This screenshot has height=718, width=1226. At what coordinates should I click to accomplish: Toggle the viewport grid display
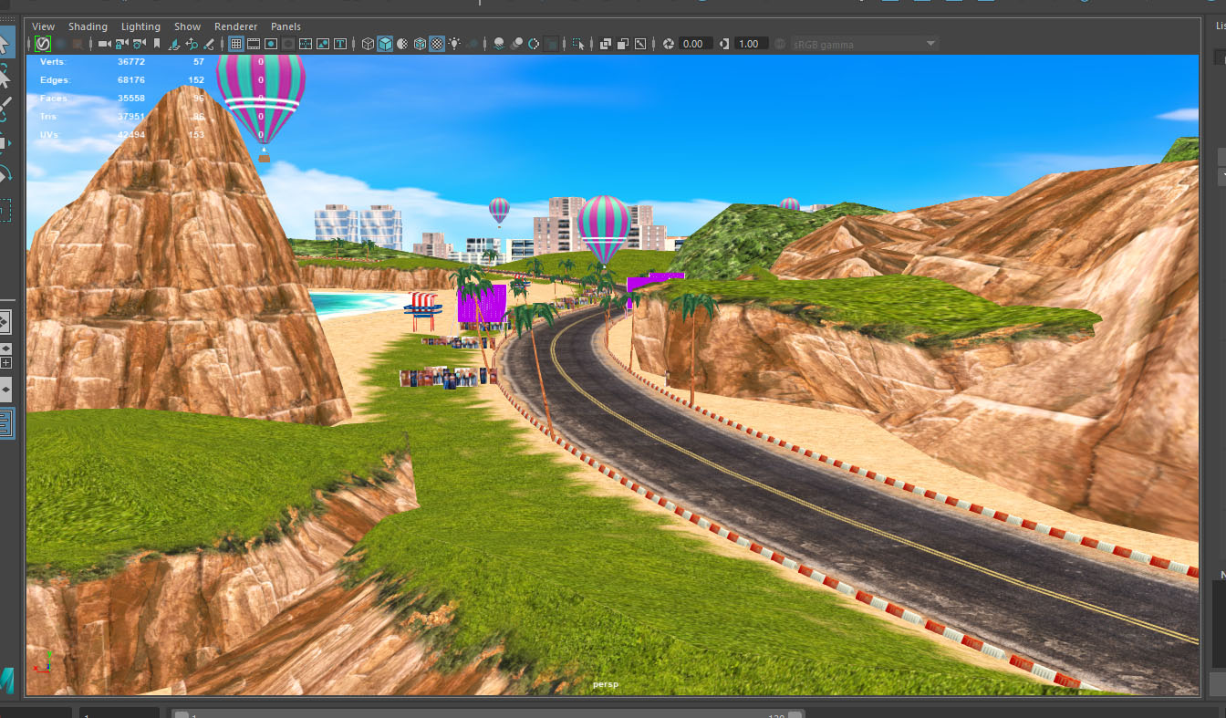coord(235,44)
